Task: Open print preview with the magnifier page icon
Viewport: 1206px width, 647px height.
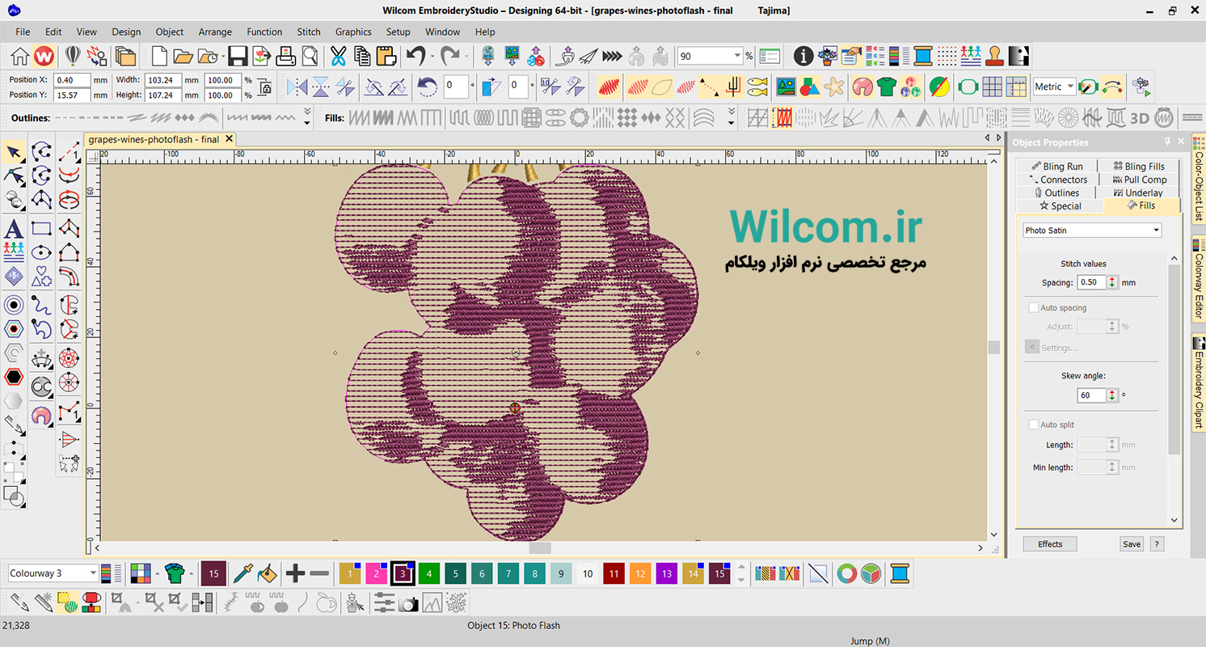Action: click(x=310, y=56)
